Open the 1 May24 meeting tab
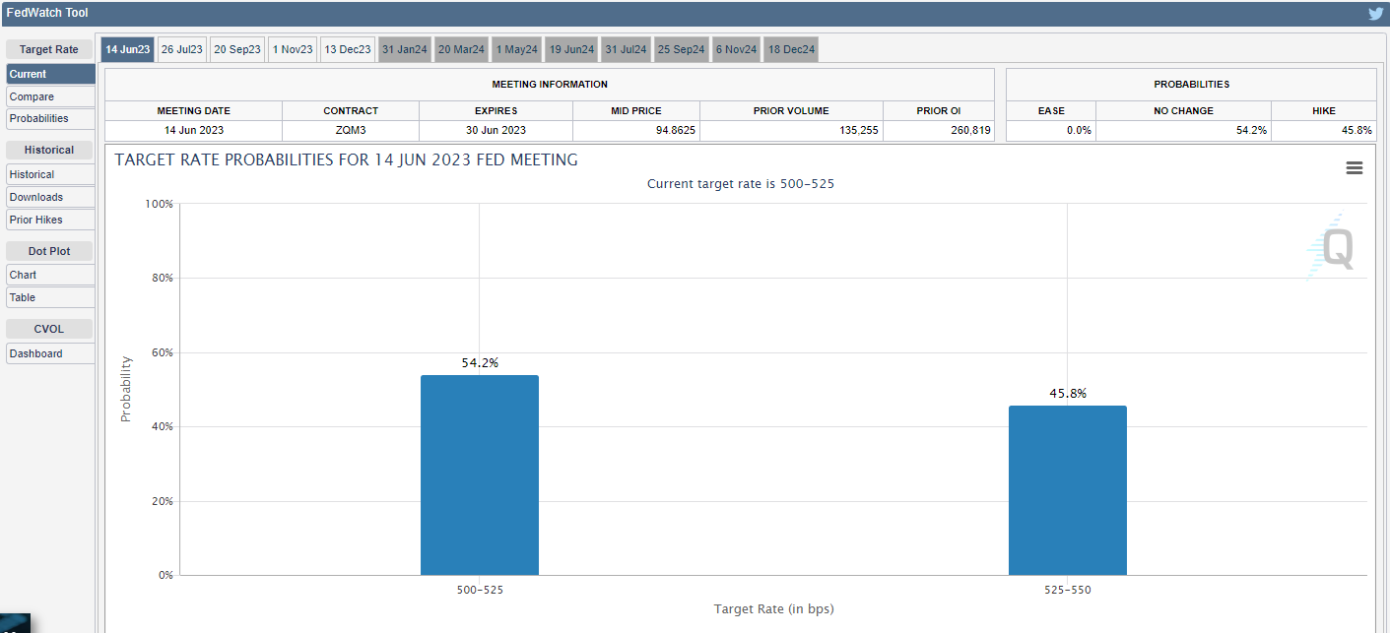This screenshot has height=633, width=1390. point(517,49)
